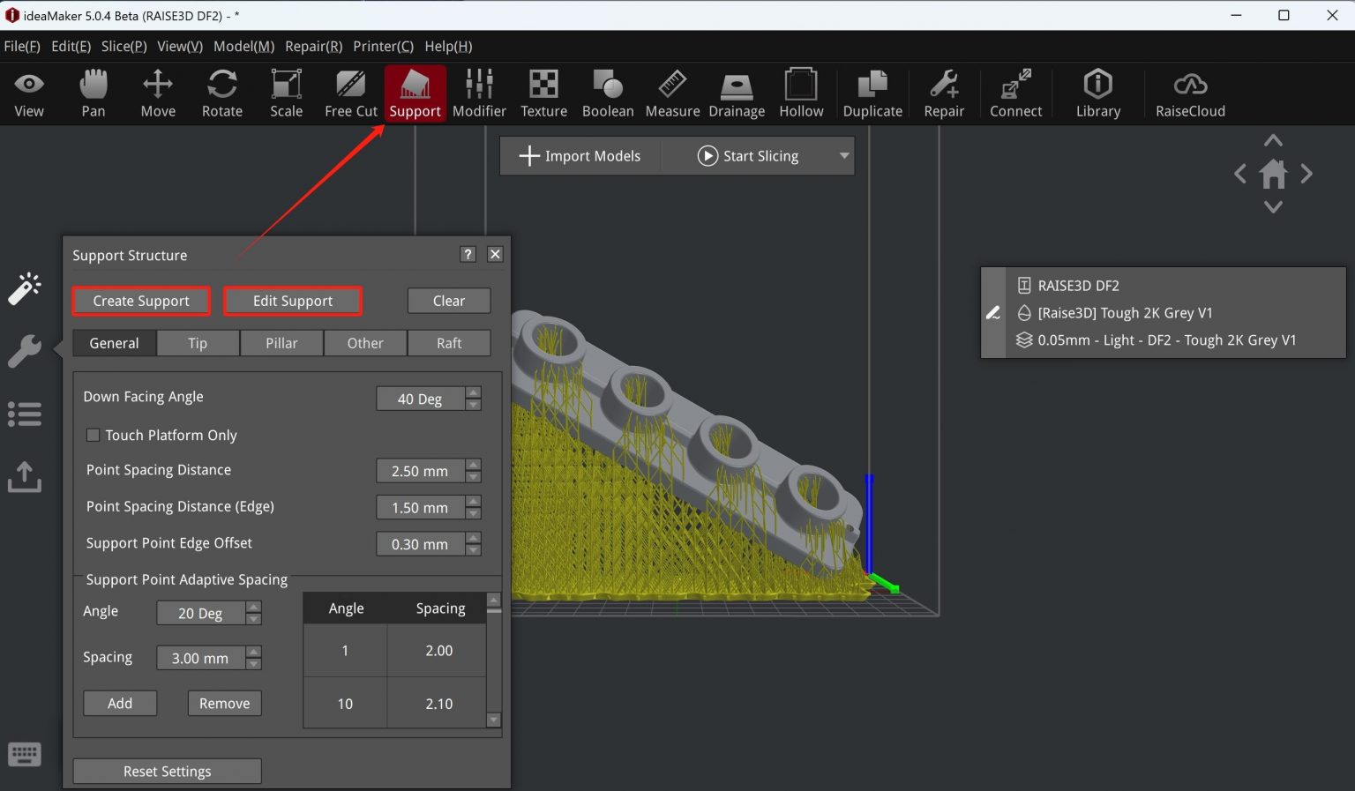Open RaiseCloud from the toolbar
Image resolution: width=1355 pixels, height=791 pixels.
coord(1189,93)
